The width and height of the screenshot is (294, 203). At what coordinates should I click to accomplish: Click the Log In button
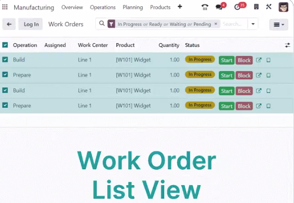[x=31, y=24]
